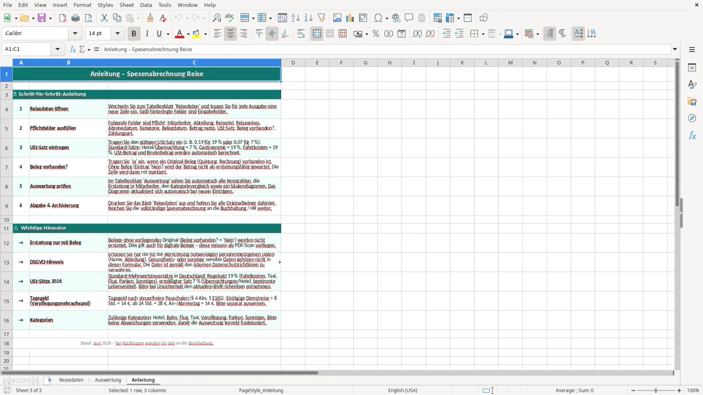Click the 100% zoom level
This screenshot has width=703, height=395.
tap(693, 390)
